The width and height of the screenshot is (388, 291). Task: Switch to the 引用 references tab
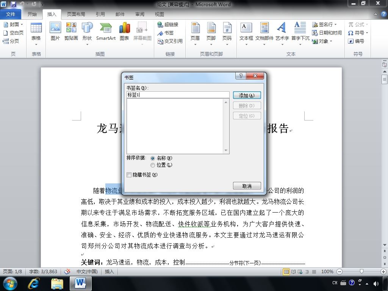100,14
